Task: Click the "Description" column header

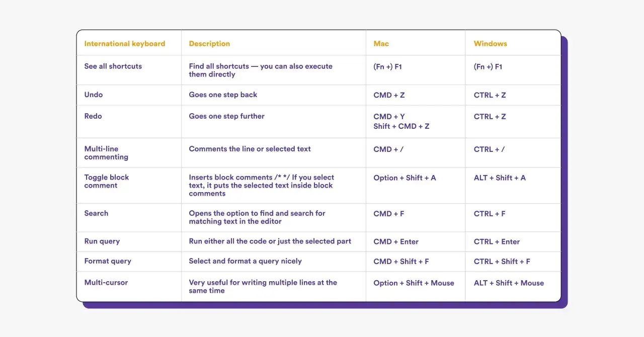Action: pyautogui.click(x=209, y=44)
